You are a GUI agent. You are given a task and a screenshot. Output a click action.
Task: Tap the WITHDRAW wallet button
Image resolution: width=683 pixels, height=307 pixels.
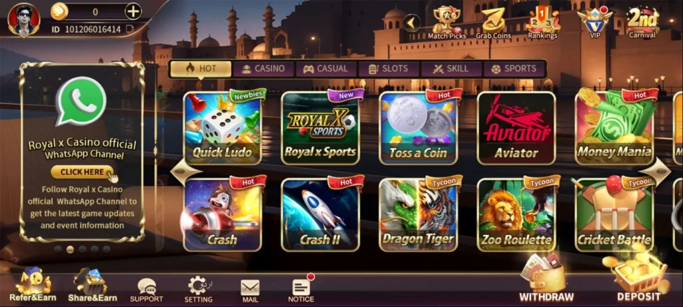(546, 279)
